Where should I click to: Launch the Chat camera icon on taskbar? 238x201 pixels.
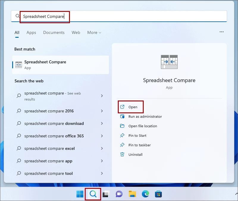(x=119, y=194)
